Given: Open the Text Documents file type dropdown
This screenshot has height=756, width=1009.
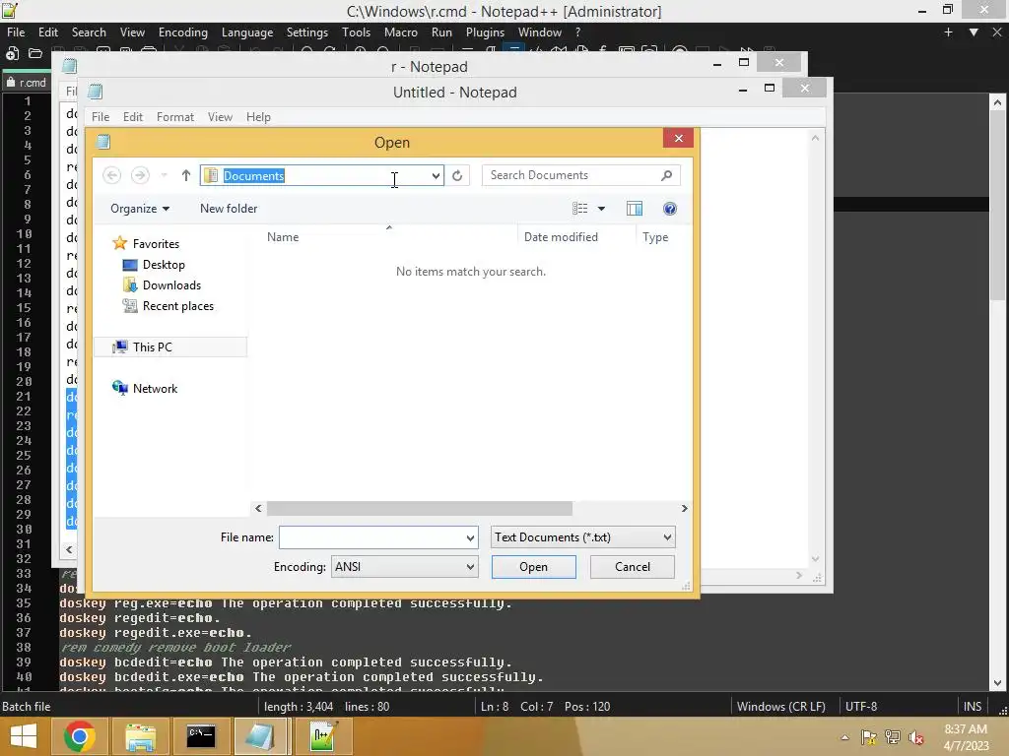Looking at the screenshot, I should (583, 537).
